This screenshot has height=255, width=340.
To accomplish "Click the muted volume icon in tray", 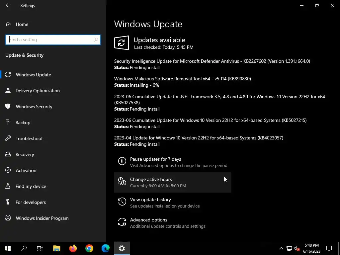I will click(297, 248).
